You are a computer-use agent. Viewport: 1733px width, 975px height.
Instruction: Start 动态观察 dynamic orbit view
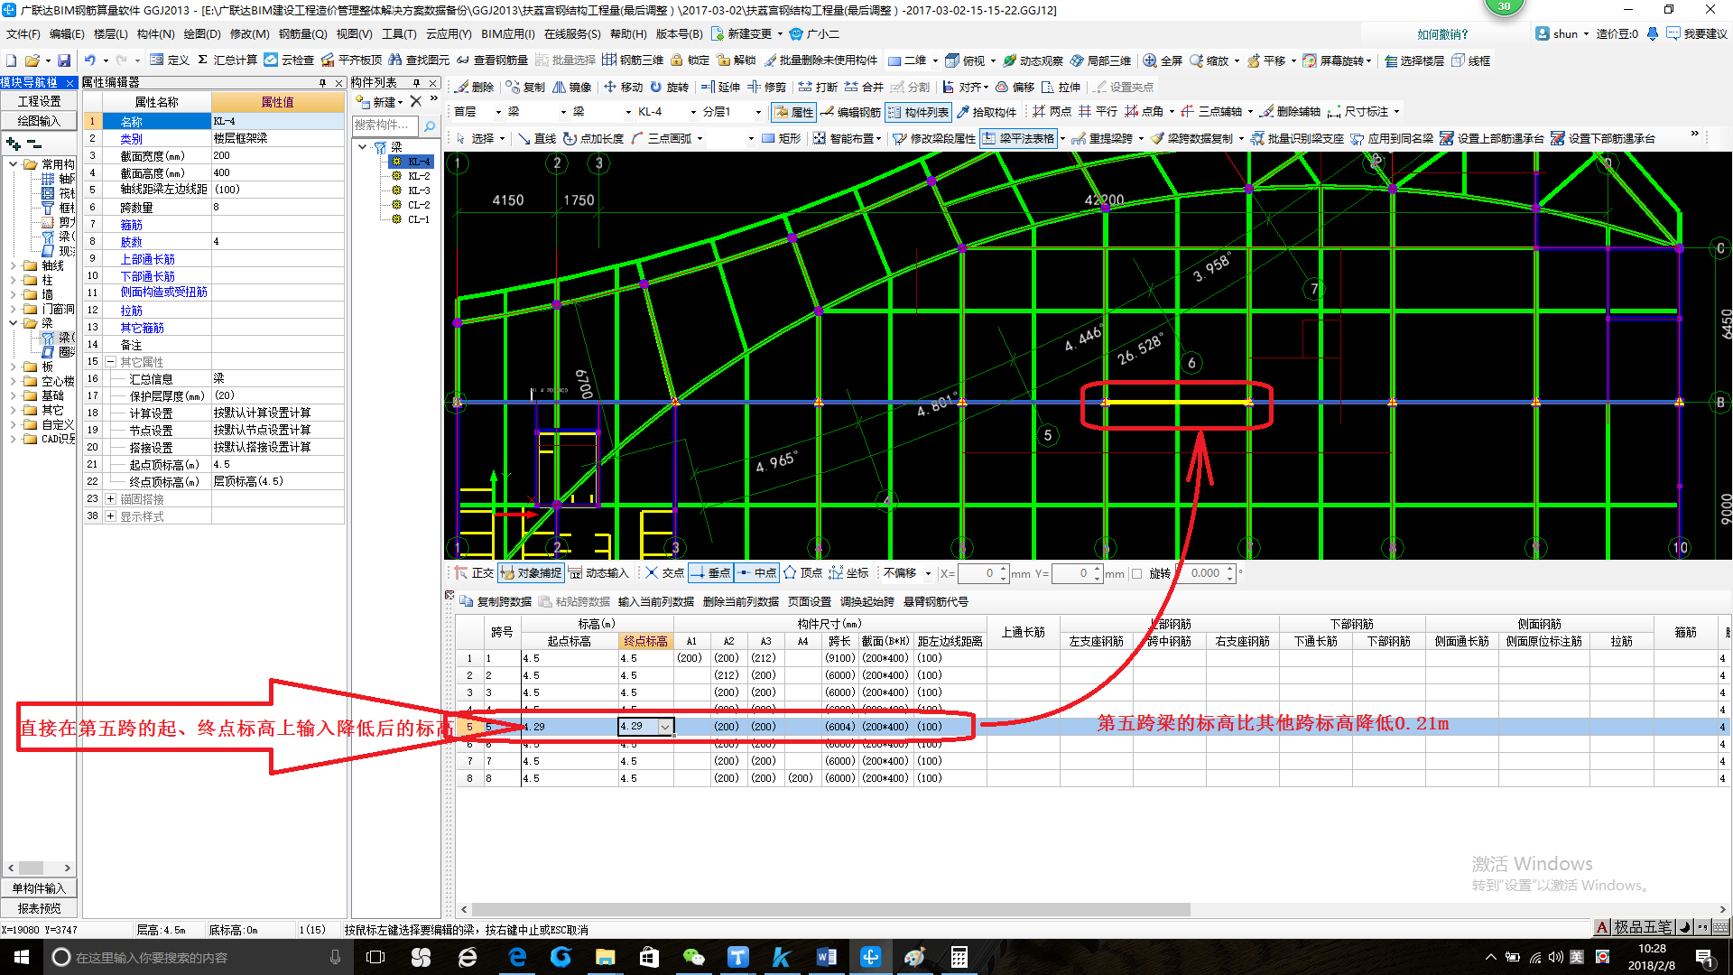pyautogui.click(x=1033, y=60)
